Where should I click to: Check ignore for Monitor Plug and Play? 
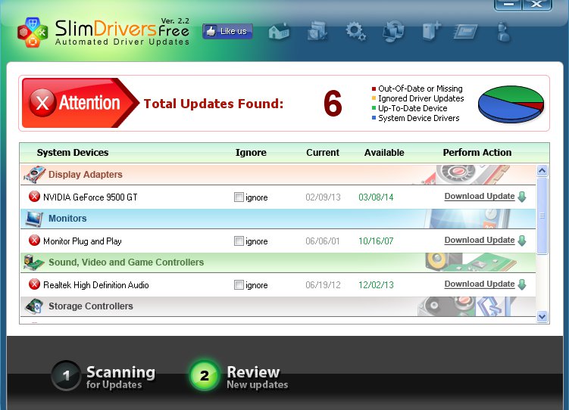tap(239, 241)
